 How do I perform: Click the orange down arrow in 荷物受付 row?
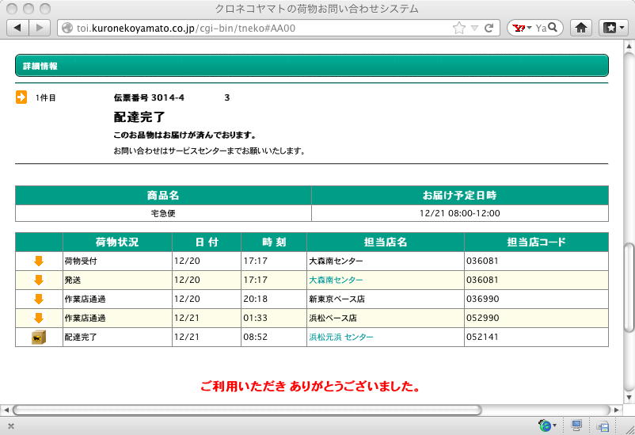click(39, 261)
